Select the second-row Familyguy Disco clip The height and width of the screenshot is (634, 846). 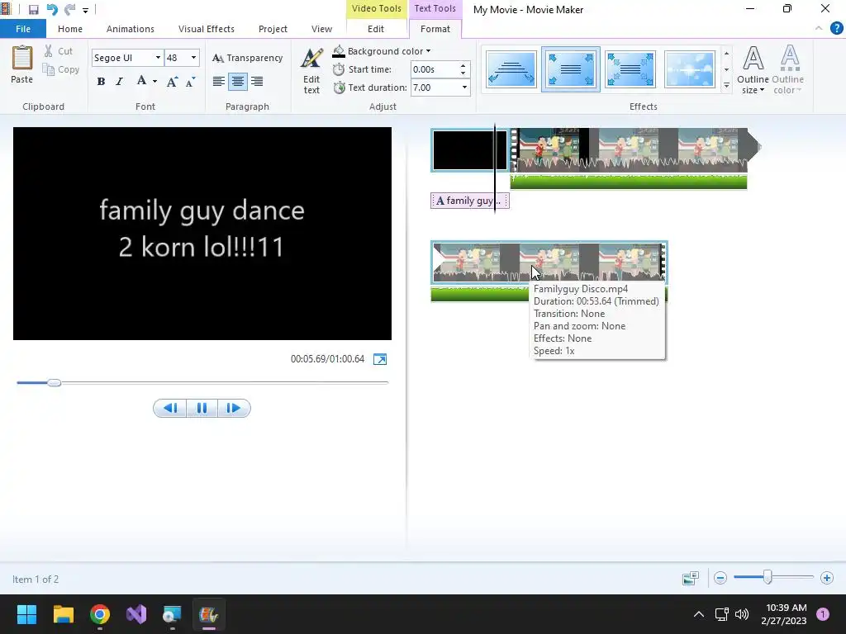point(549,263)
